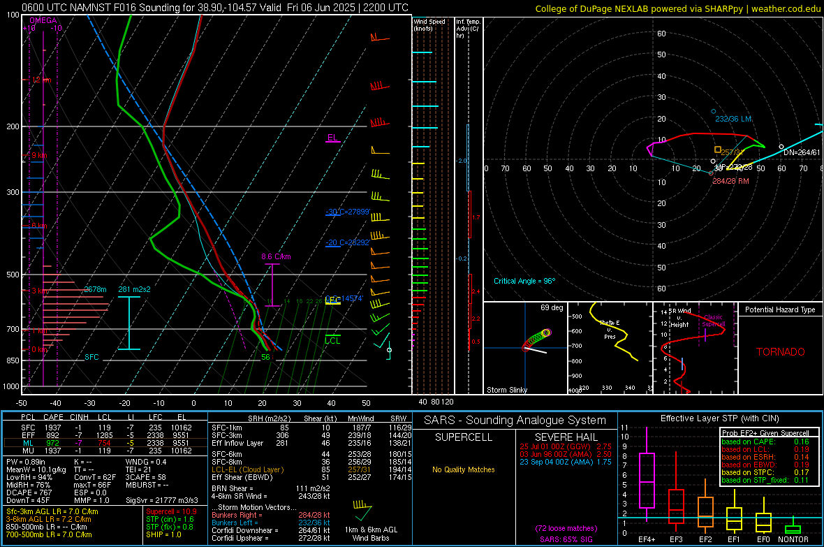Click the Wind Speed (knots) panel header
Viewport: 824px width, 547px height.
[429, 24]
